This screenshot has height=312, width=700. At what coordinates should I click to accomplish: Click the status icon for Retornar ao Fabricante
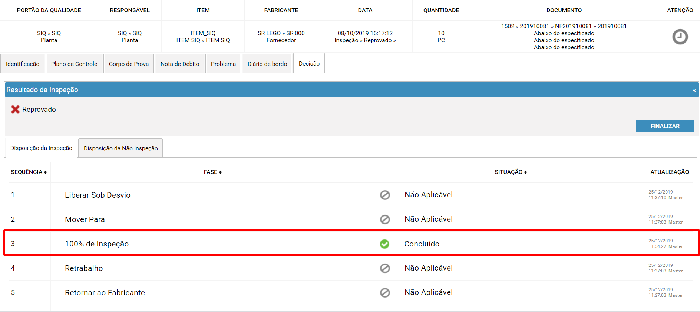(x=385, y=293)
